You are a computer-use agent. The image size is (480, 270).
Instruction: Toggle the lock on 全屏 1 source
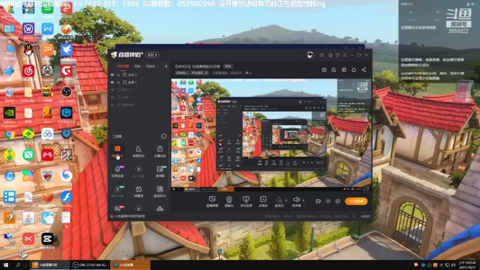coord(118,82)
